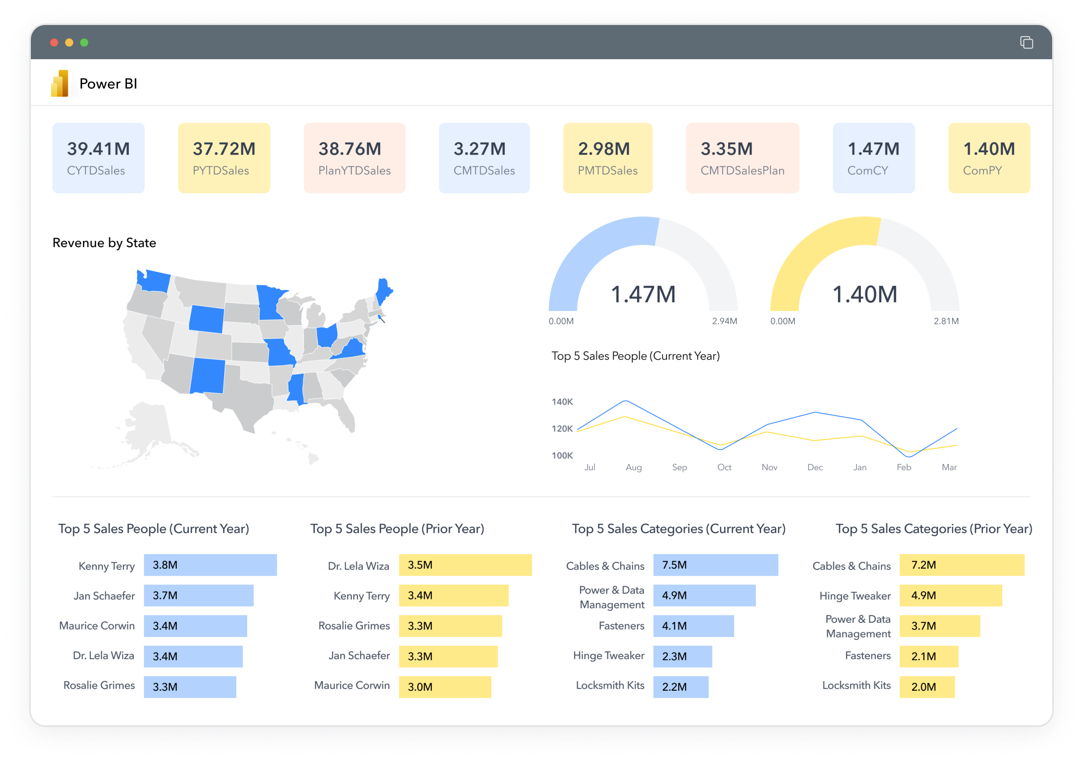Click the Dec point on the line chart

click(x=815, y=412)
